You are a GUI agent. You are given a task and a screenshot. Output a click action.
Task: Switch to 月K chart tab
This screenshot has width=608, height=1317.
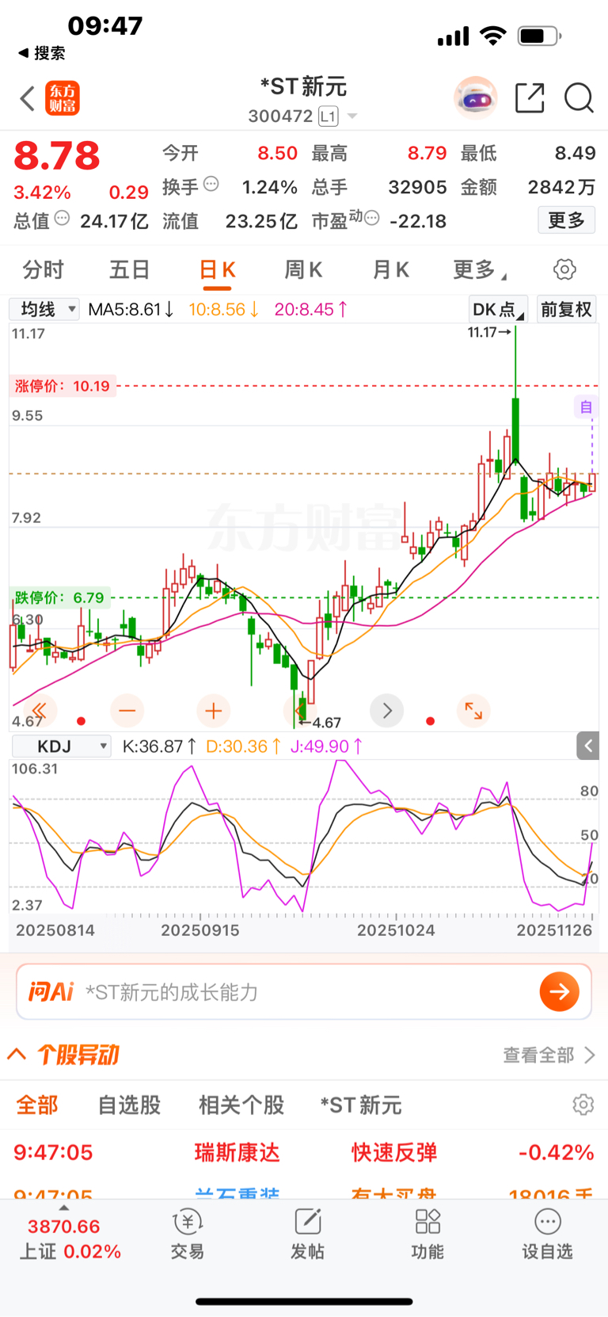tap(390, 270)
